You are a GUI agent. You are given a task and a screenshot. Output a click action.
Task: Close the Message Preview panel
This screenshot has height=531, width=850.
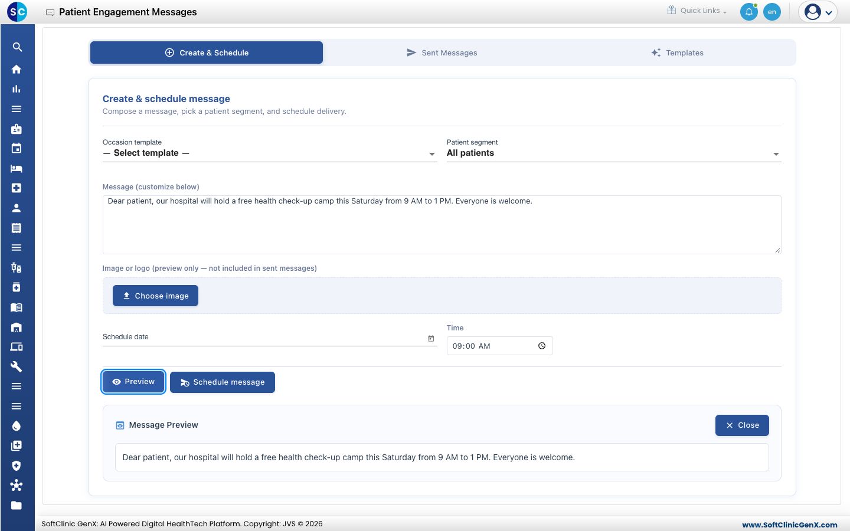tap(742, 425)
